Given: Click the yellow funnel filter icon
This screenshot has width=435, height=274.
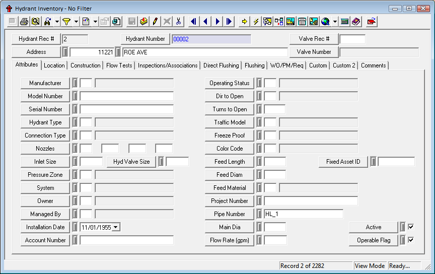Looking at the screenshot, I should point(66,21).
